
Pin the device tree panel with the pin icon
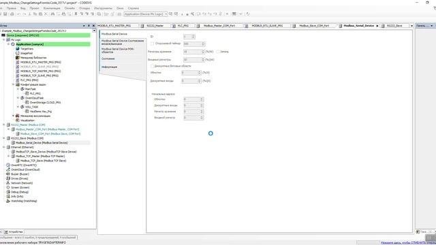pos(89,26)
